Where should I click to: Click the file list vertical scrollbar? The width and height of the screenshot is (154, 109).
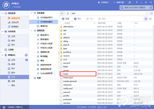[x=153, y=63]
